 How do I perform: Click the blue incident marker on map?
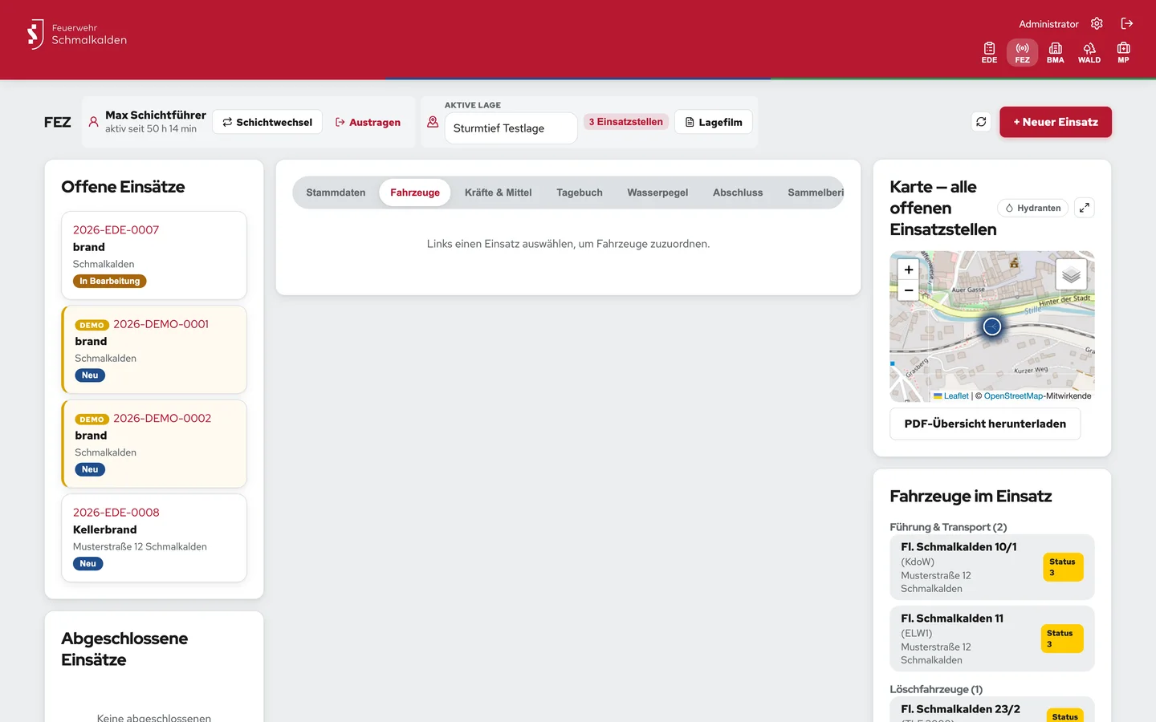coord(992,327)
